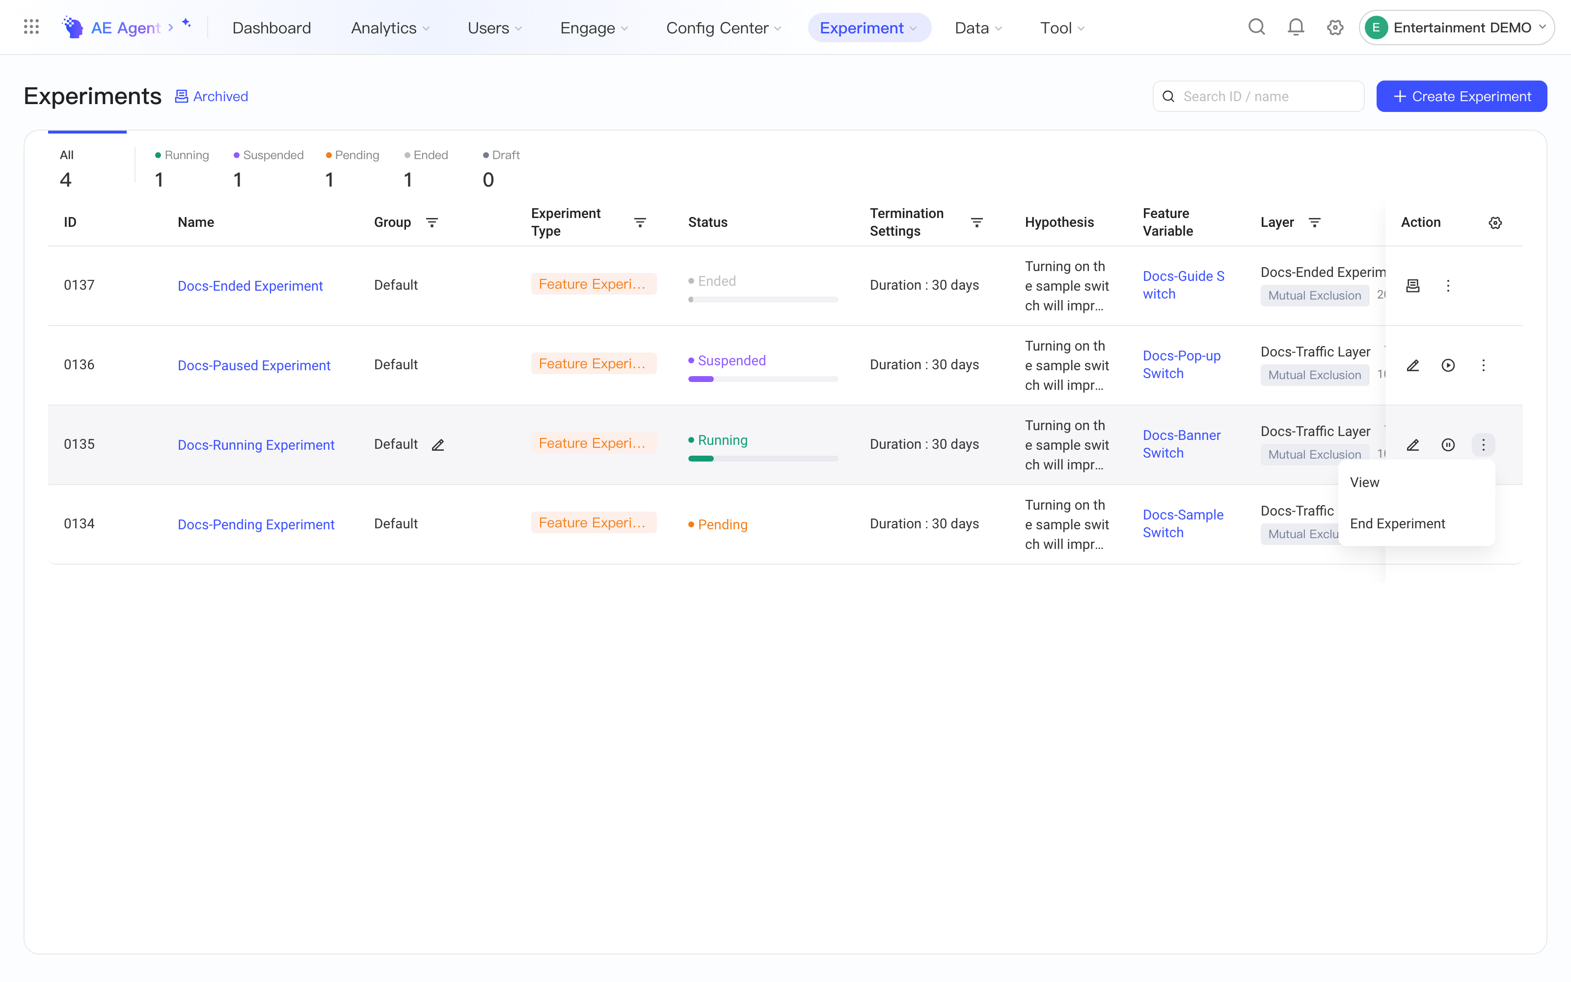Open Docs-Banner Switch feature variable
The width and height of the screenshot is (1571, 982).
tap(1182, 444)
